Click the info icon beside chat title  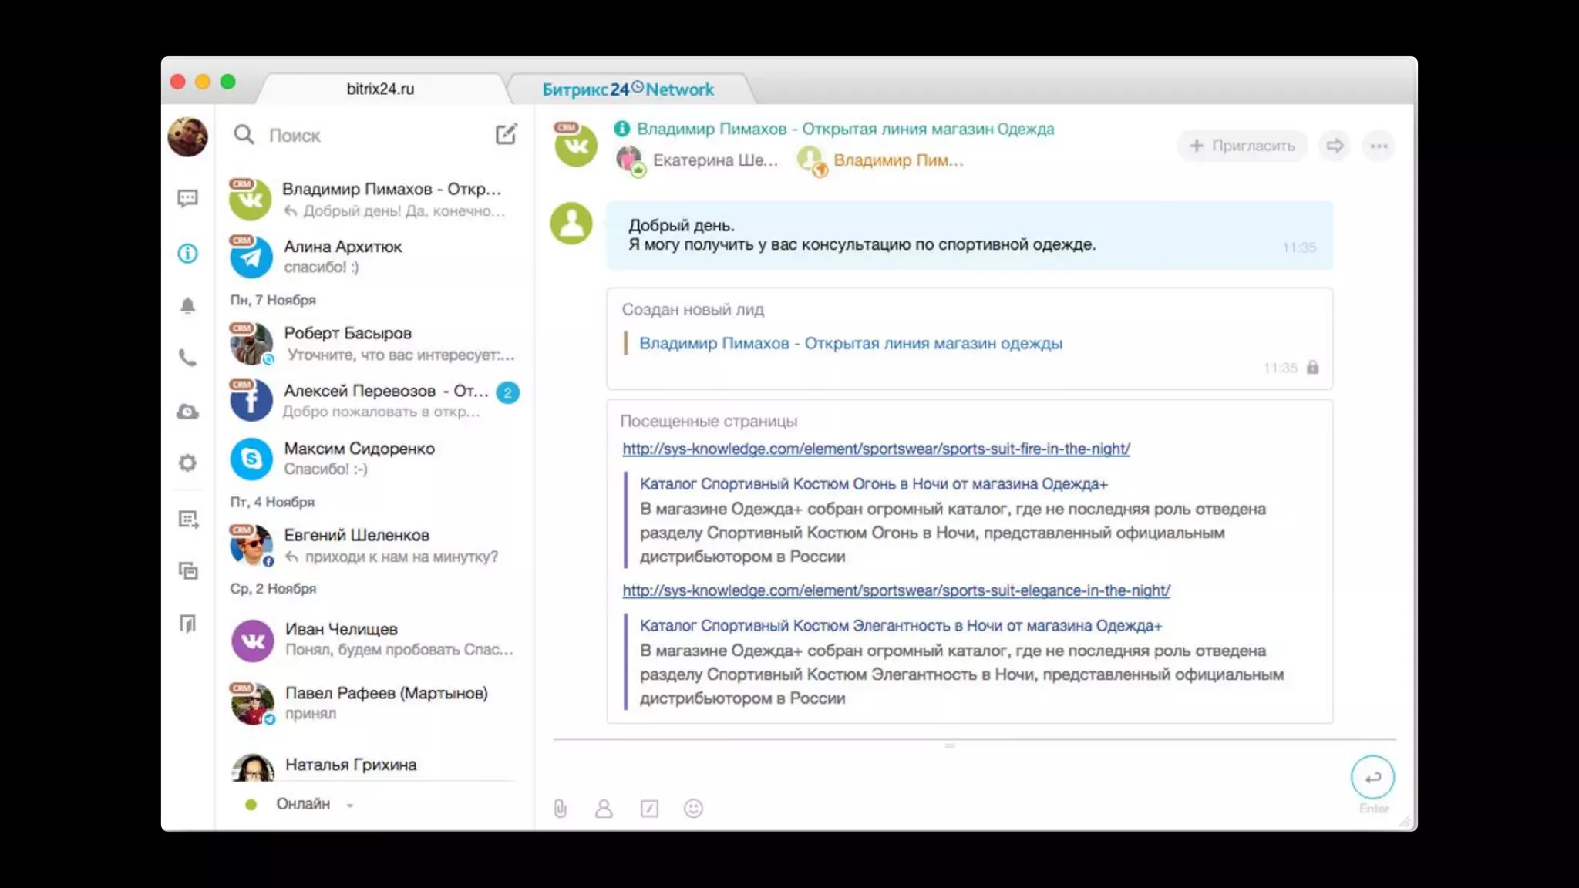[621, 129]
